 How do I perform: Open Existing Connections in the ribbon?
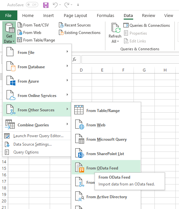(80, 33)
